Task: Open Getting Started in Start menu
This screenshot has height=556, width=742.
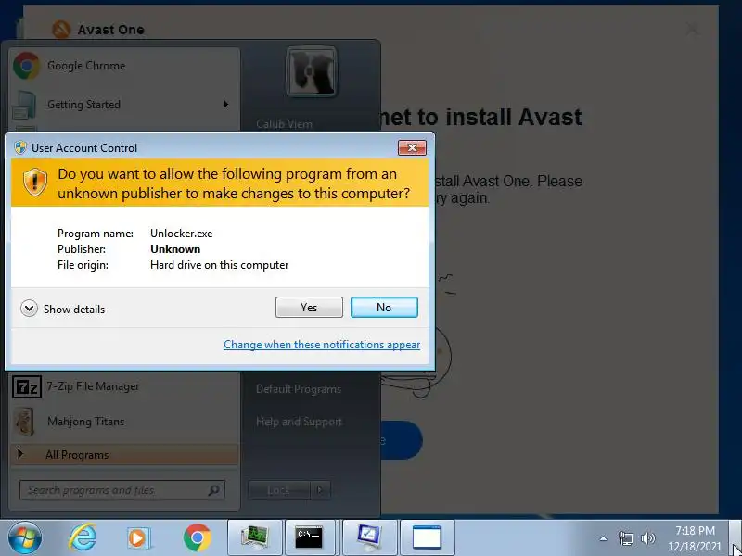Action: pos(124,105)
